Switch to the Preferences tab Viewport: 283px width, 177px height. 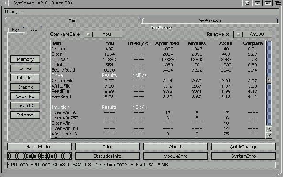[x=210, y=21]
